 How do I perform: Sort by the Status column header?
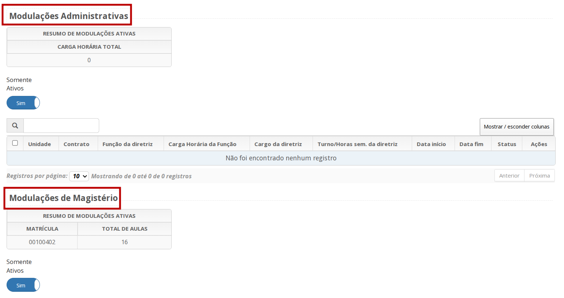507,144
